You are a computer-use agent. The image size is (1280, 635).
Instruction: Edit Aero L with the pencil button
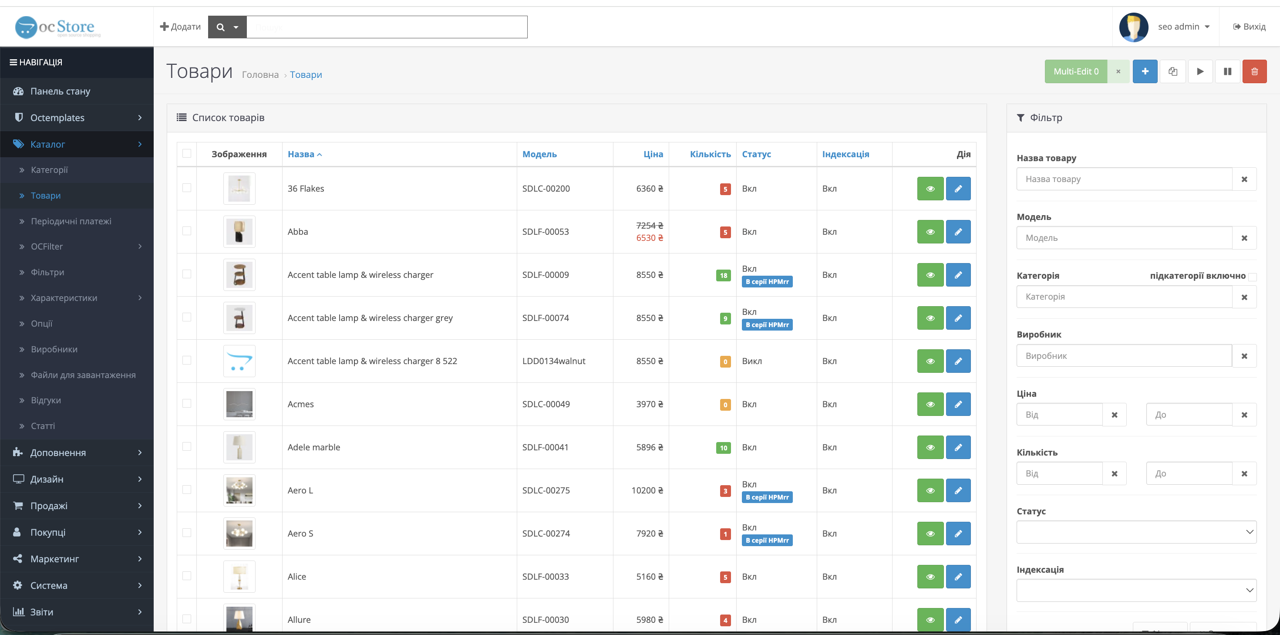coord(958,490)
